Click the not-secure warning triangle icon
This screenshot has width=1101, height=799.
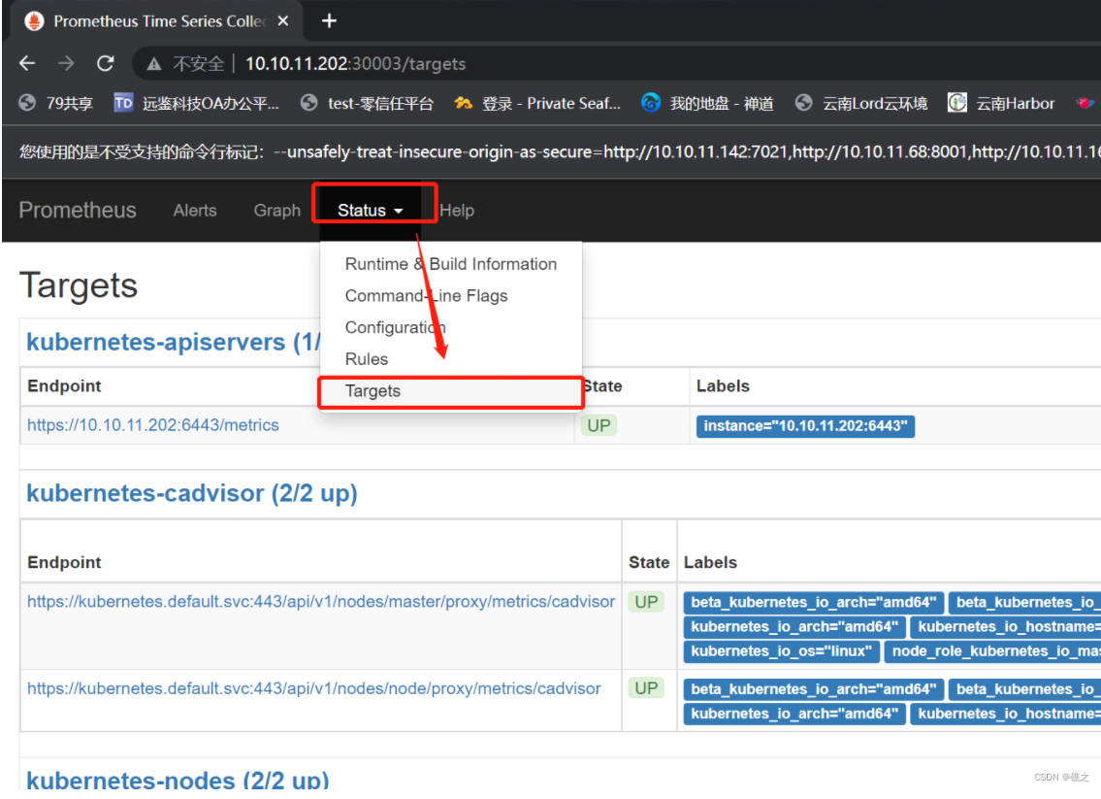click(154, 64)
